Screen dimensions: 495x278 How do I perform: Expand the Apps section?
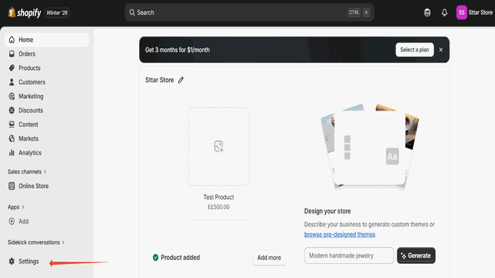[x=16, y=207]
